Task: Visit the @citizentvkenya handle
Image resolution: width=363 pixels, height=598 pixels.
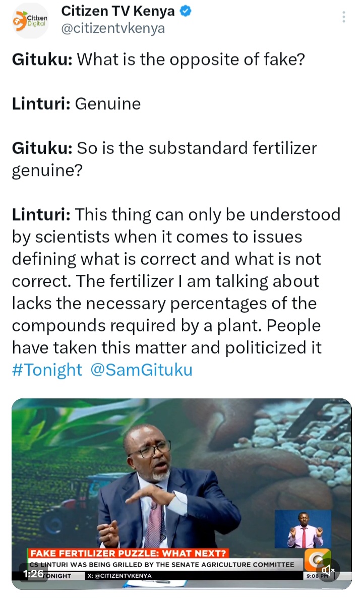Action: coord(113,29)
